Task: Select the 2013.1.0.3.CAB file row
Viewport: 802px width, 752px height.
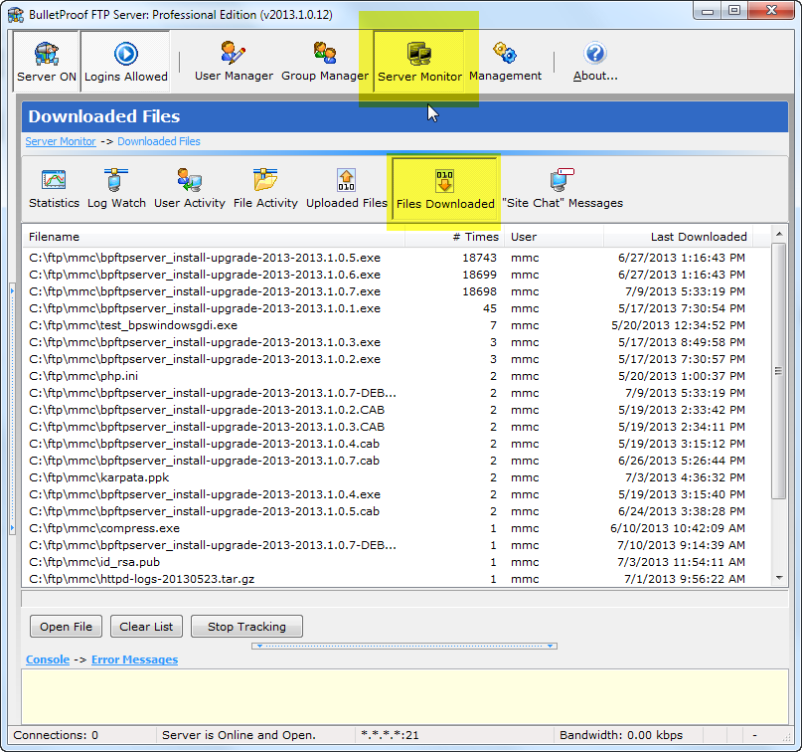Action: coord(397,427)
